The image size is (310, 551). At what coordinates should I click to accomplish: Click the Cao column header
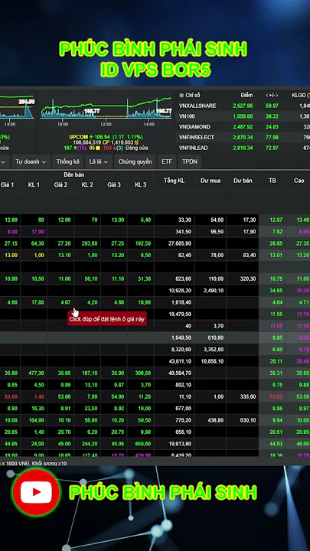point(299,181)
